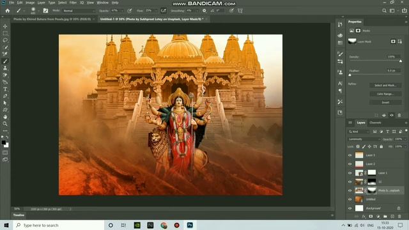
Task: Open the Image menu
Action: coord(30,3)
